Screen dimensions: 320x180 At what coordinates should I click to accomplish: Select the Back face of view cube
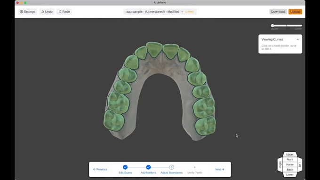coord(289,170)
